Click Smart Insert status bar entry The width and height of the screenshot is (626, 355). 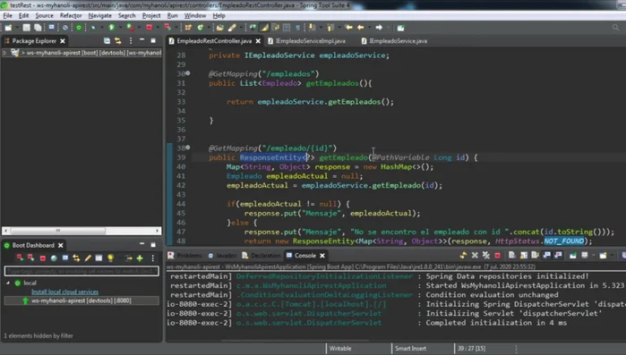tap(410, 348)
